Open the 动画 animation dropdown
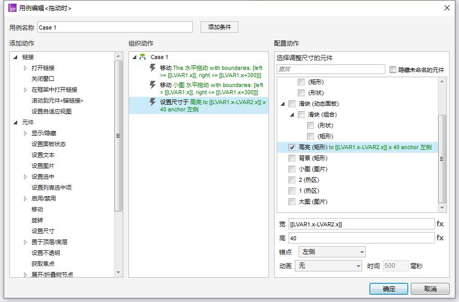Image resolution: width=459 pixels, height=302 pixels. pos(328,266)
